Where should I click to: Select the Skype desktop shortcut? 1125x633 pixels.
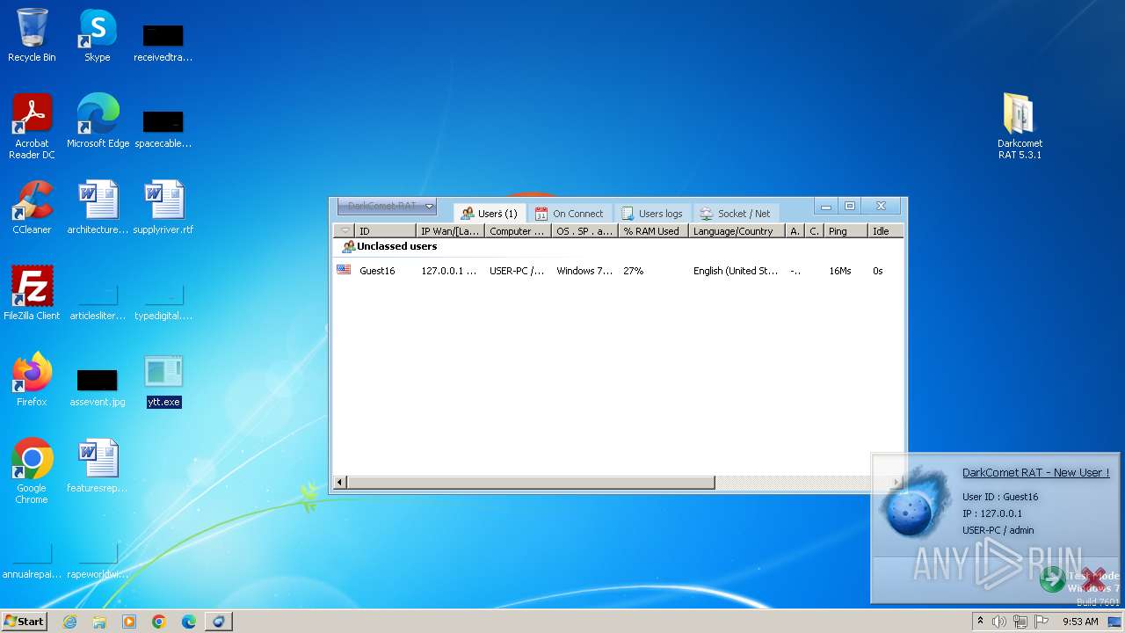point(98,36)
